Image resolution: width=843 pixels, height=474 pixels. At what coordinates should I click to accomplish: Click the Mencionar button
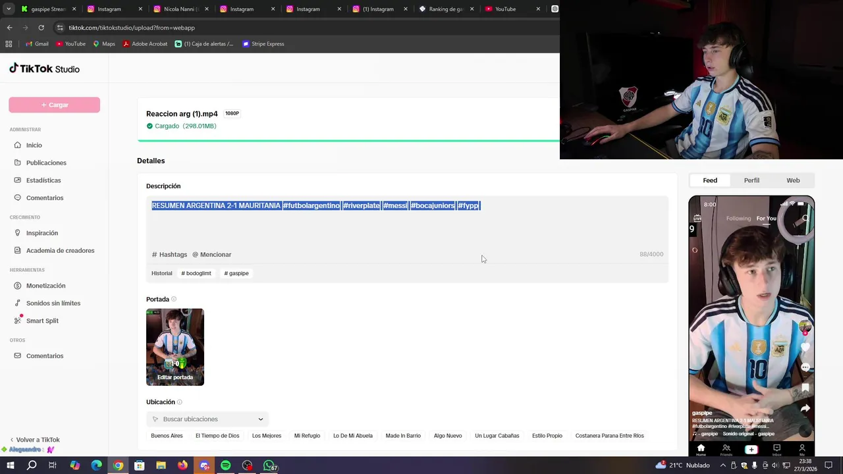[212, 254]
